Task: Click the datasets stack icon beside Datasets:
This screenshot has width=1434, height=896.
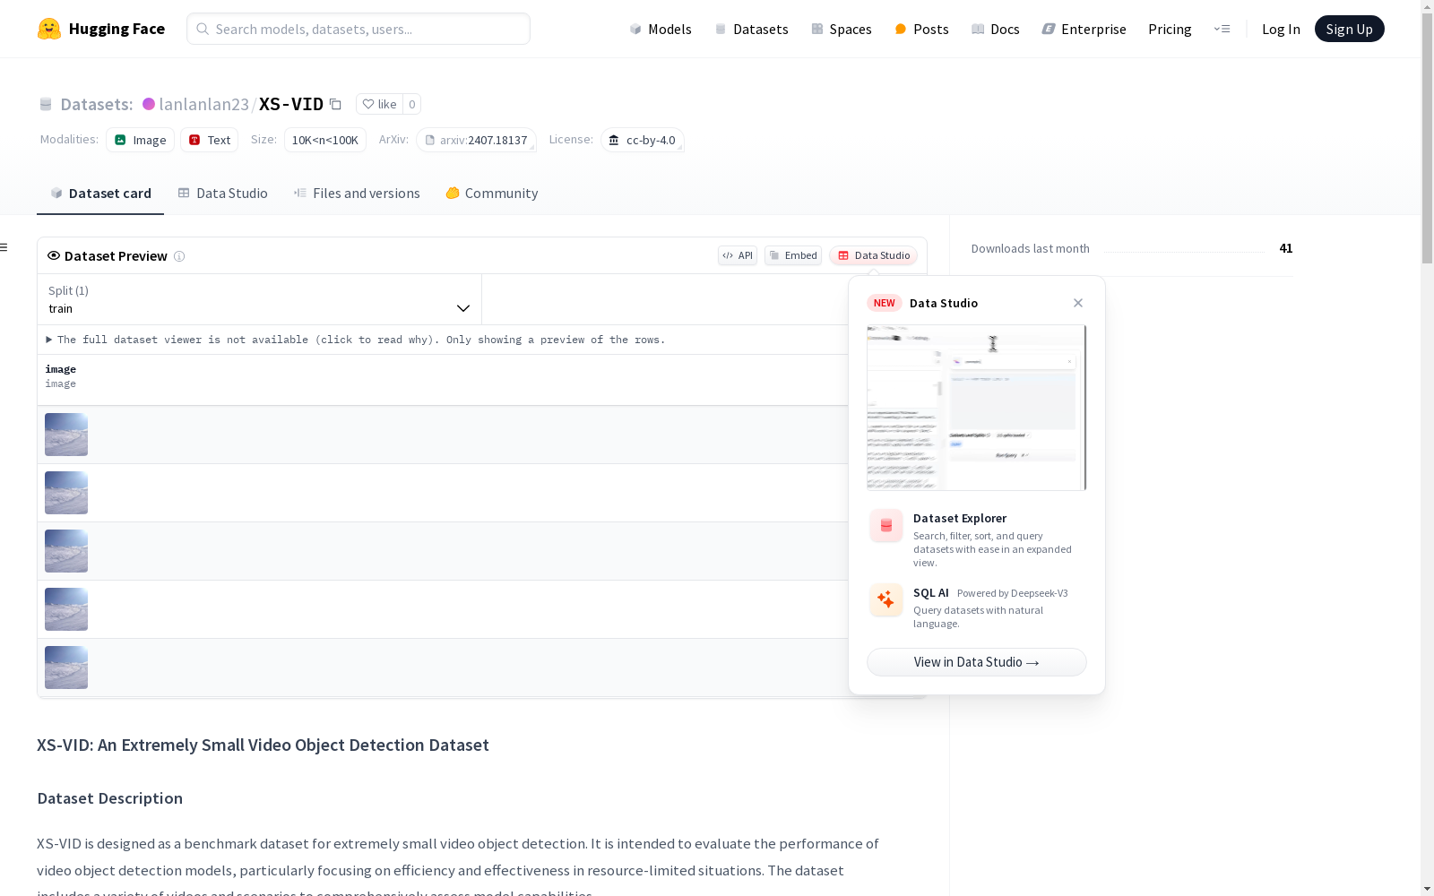Action: [x=46, y=104]
